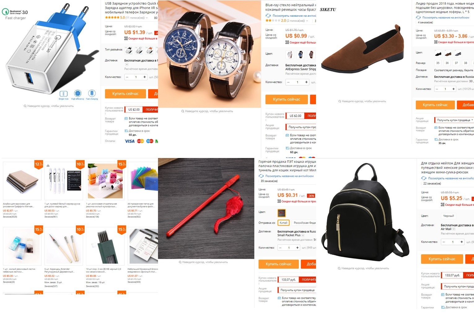Click the plus stepper for the charger quantity
The height and width of the screenshot is (316, 474).
[144, 77]
